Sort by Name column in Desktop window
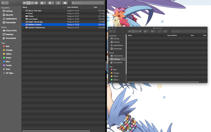The image size is (211, 132). [146, 35]
